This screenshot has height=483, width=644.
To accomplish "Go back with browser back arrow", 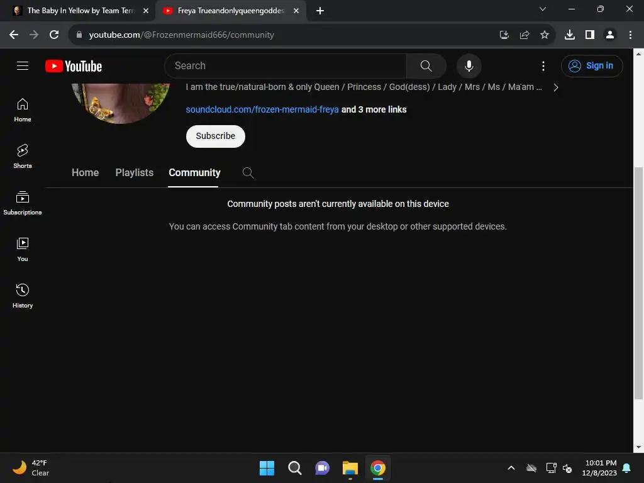I will (14, 35).
